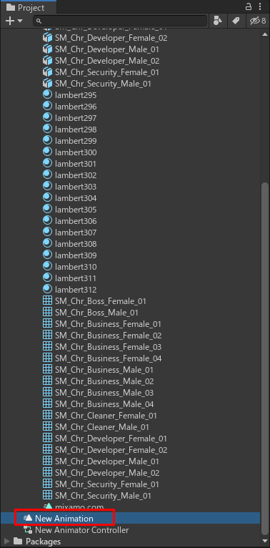Click the SM_Chr_Cleaner_Female_01 mesh grid icon
The image size is (270, 548).
47,416
